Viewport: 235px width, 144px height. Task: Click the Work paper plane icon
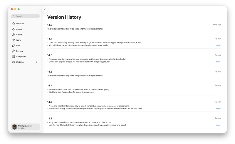14,40
